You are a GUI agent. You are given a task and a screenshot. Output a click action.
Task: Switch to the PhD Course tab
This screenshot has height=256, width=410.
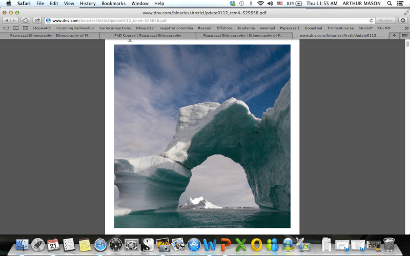click(x=148, y=36)
